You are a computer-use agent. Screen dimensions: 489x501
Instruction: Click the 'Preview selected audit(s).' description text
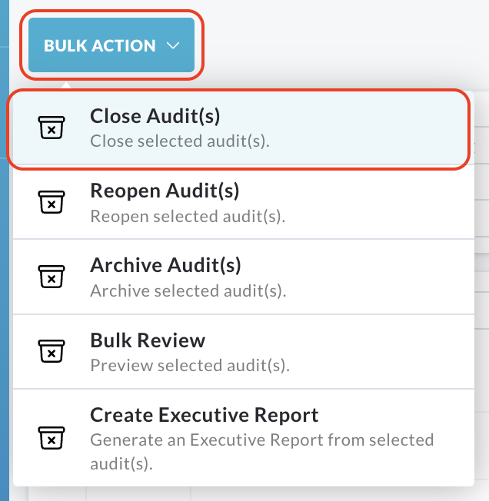190,366
